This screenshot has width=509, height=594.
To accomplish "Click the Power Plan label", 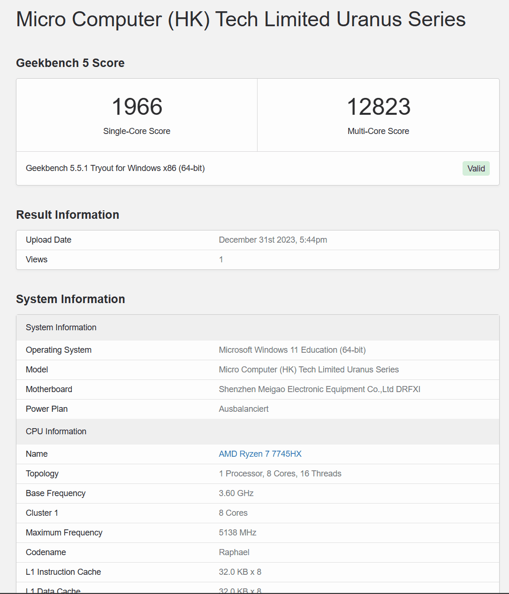I will [47, 409].
